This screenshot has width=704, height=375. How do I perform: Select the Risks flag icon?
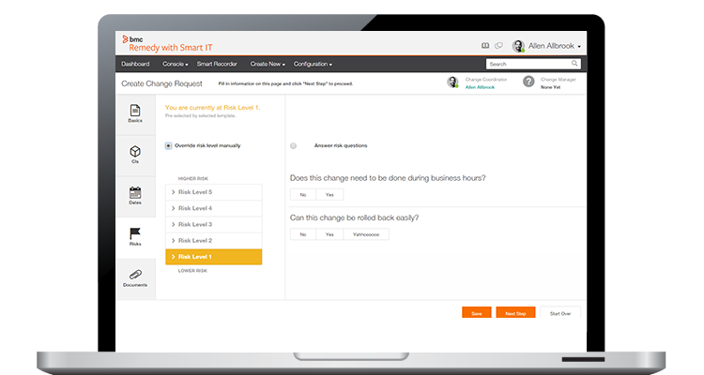135,232
